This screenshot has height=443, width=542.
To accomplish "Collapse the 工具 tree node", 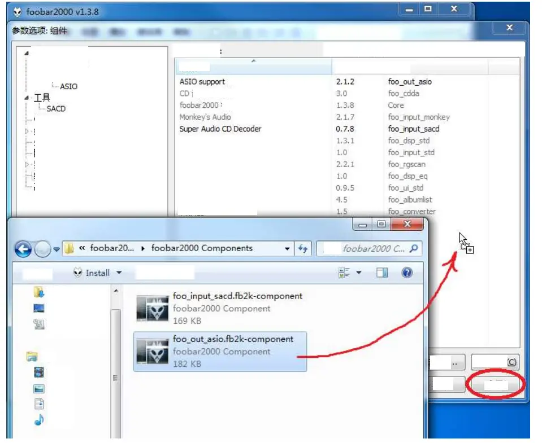I will coord(27,98).
